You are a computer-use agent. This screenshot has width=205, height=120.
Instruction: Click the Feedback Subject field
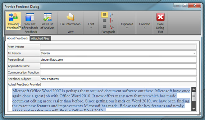[118, 79]
